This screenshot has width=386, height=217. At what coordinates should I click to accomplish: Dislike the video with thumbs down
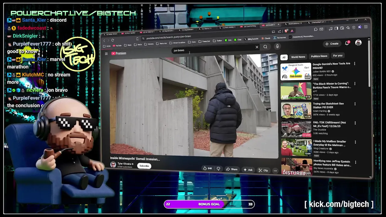(218, 169)
